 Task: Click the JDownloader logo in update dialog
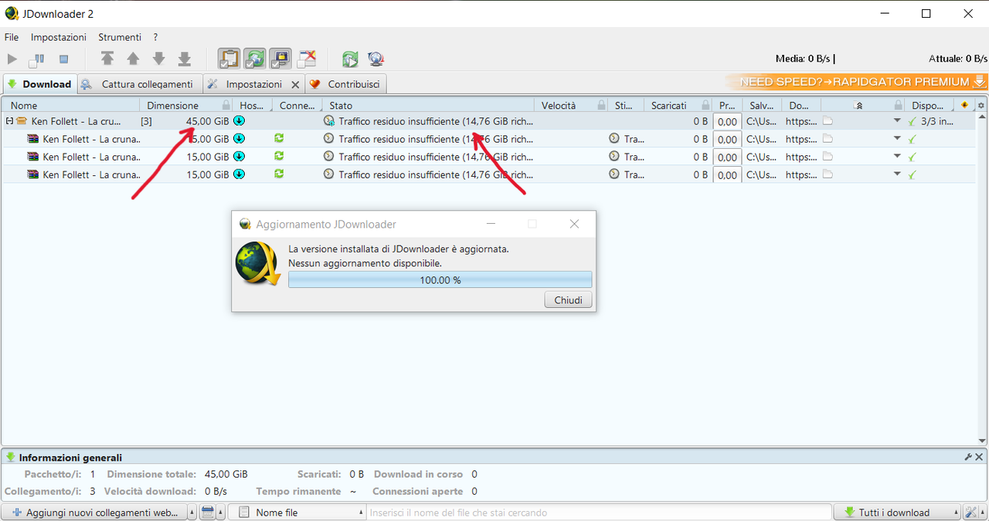click(258, 264)
